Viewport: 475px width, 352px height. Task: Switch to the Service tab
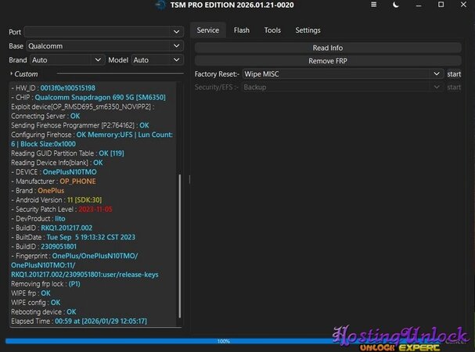pyautogui.click(x=207, y=31)
